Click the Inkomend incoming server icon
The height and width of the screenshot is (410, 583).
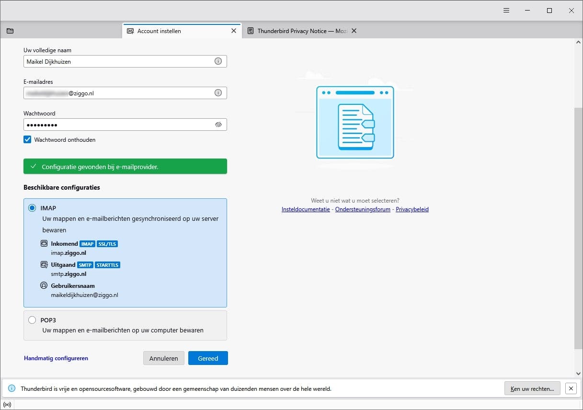(44, 244)
